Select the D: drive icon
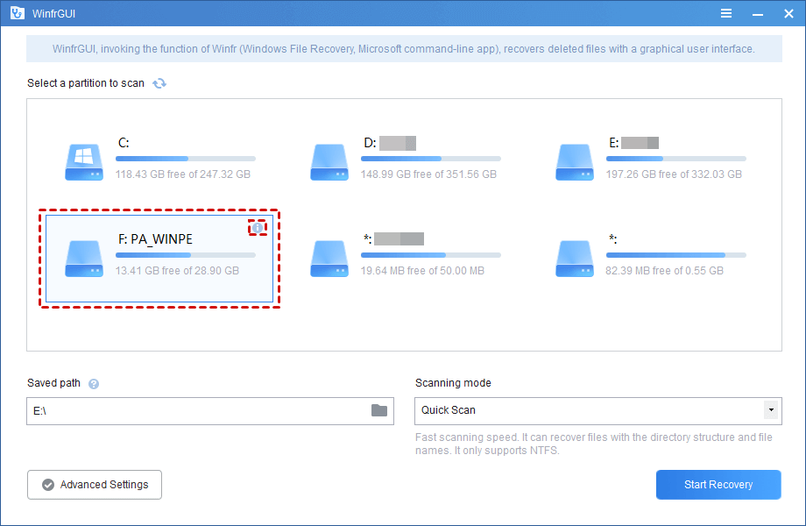Image resolution: width=806 pixels, height=526 pixels. pos(329,162)
